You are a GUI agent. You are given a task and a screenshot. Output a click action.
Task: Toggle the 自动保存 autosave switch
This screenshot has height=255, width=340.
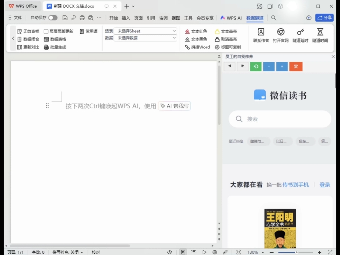[53, 18]
